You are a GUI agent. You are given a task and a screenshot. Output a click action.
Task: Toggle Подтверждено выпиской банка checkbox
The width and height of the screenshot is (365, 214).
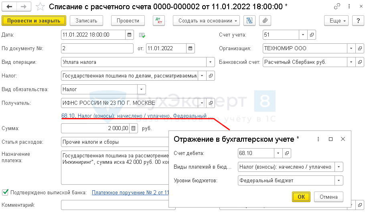[5, 192]
